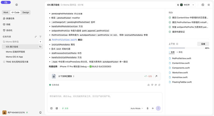Image resolution: width=214 pixels, height=116 pixels.
Task: Click list icon on iOS 展示验收 row
Action: [x=40, y=47]
